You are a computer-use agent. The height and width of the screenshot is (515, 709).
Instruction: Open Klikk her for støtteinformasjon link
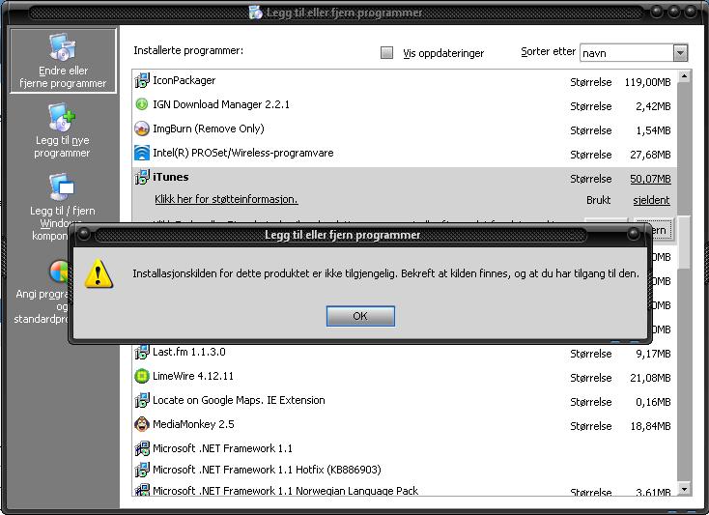click(226, 199)
